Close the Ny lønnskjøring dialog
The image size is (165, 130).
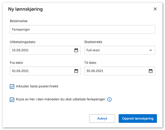(x=155, y=9)
